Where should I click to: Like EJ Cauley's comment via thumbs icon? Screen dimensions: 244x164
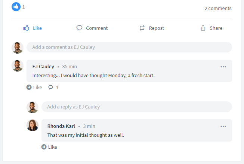tap(29, 87)
